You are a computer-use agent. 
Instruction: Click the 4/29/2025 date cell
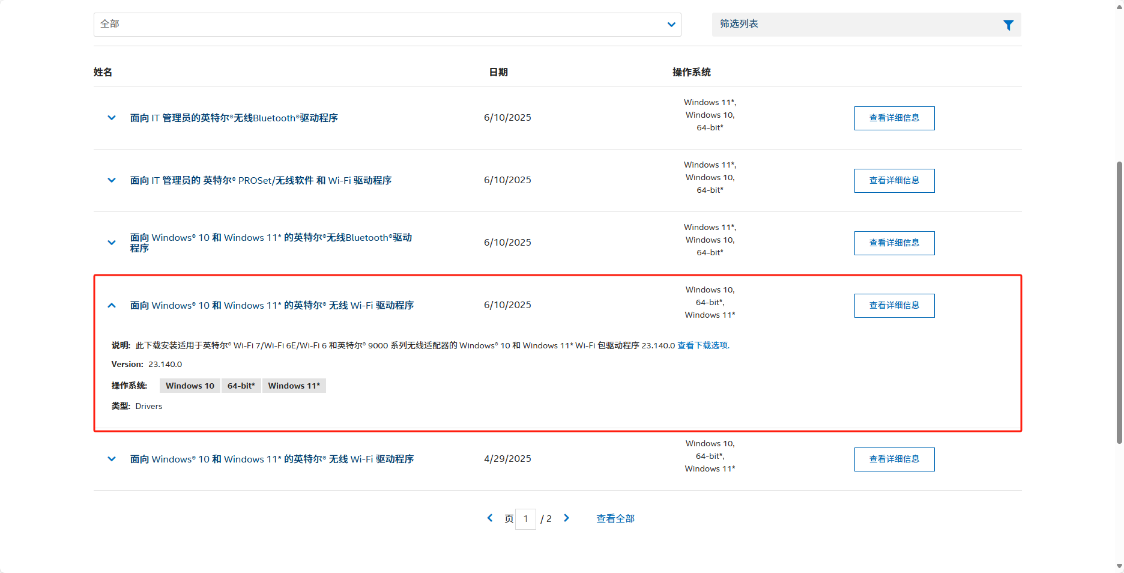pyautogui.click(x=507, y=459)
